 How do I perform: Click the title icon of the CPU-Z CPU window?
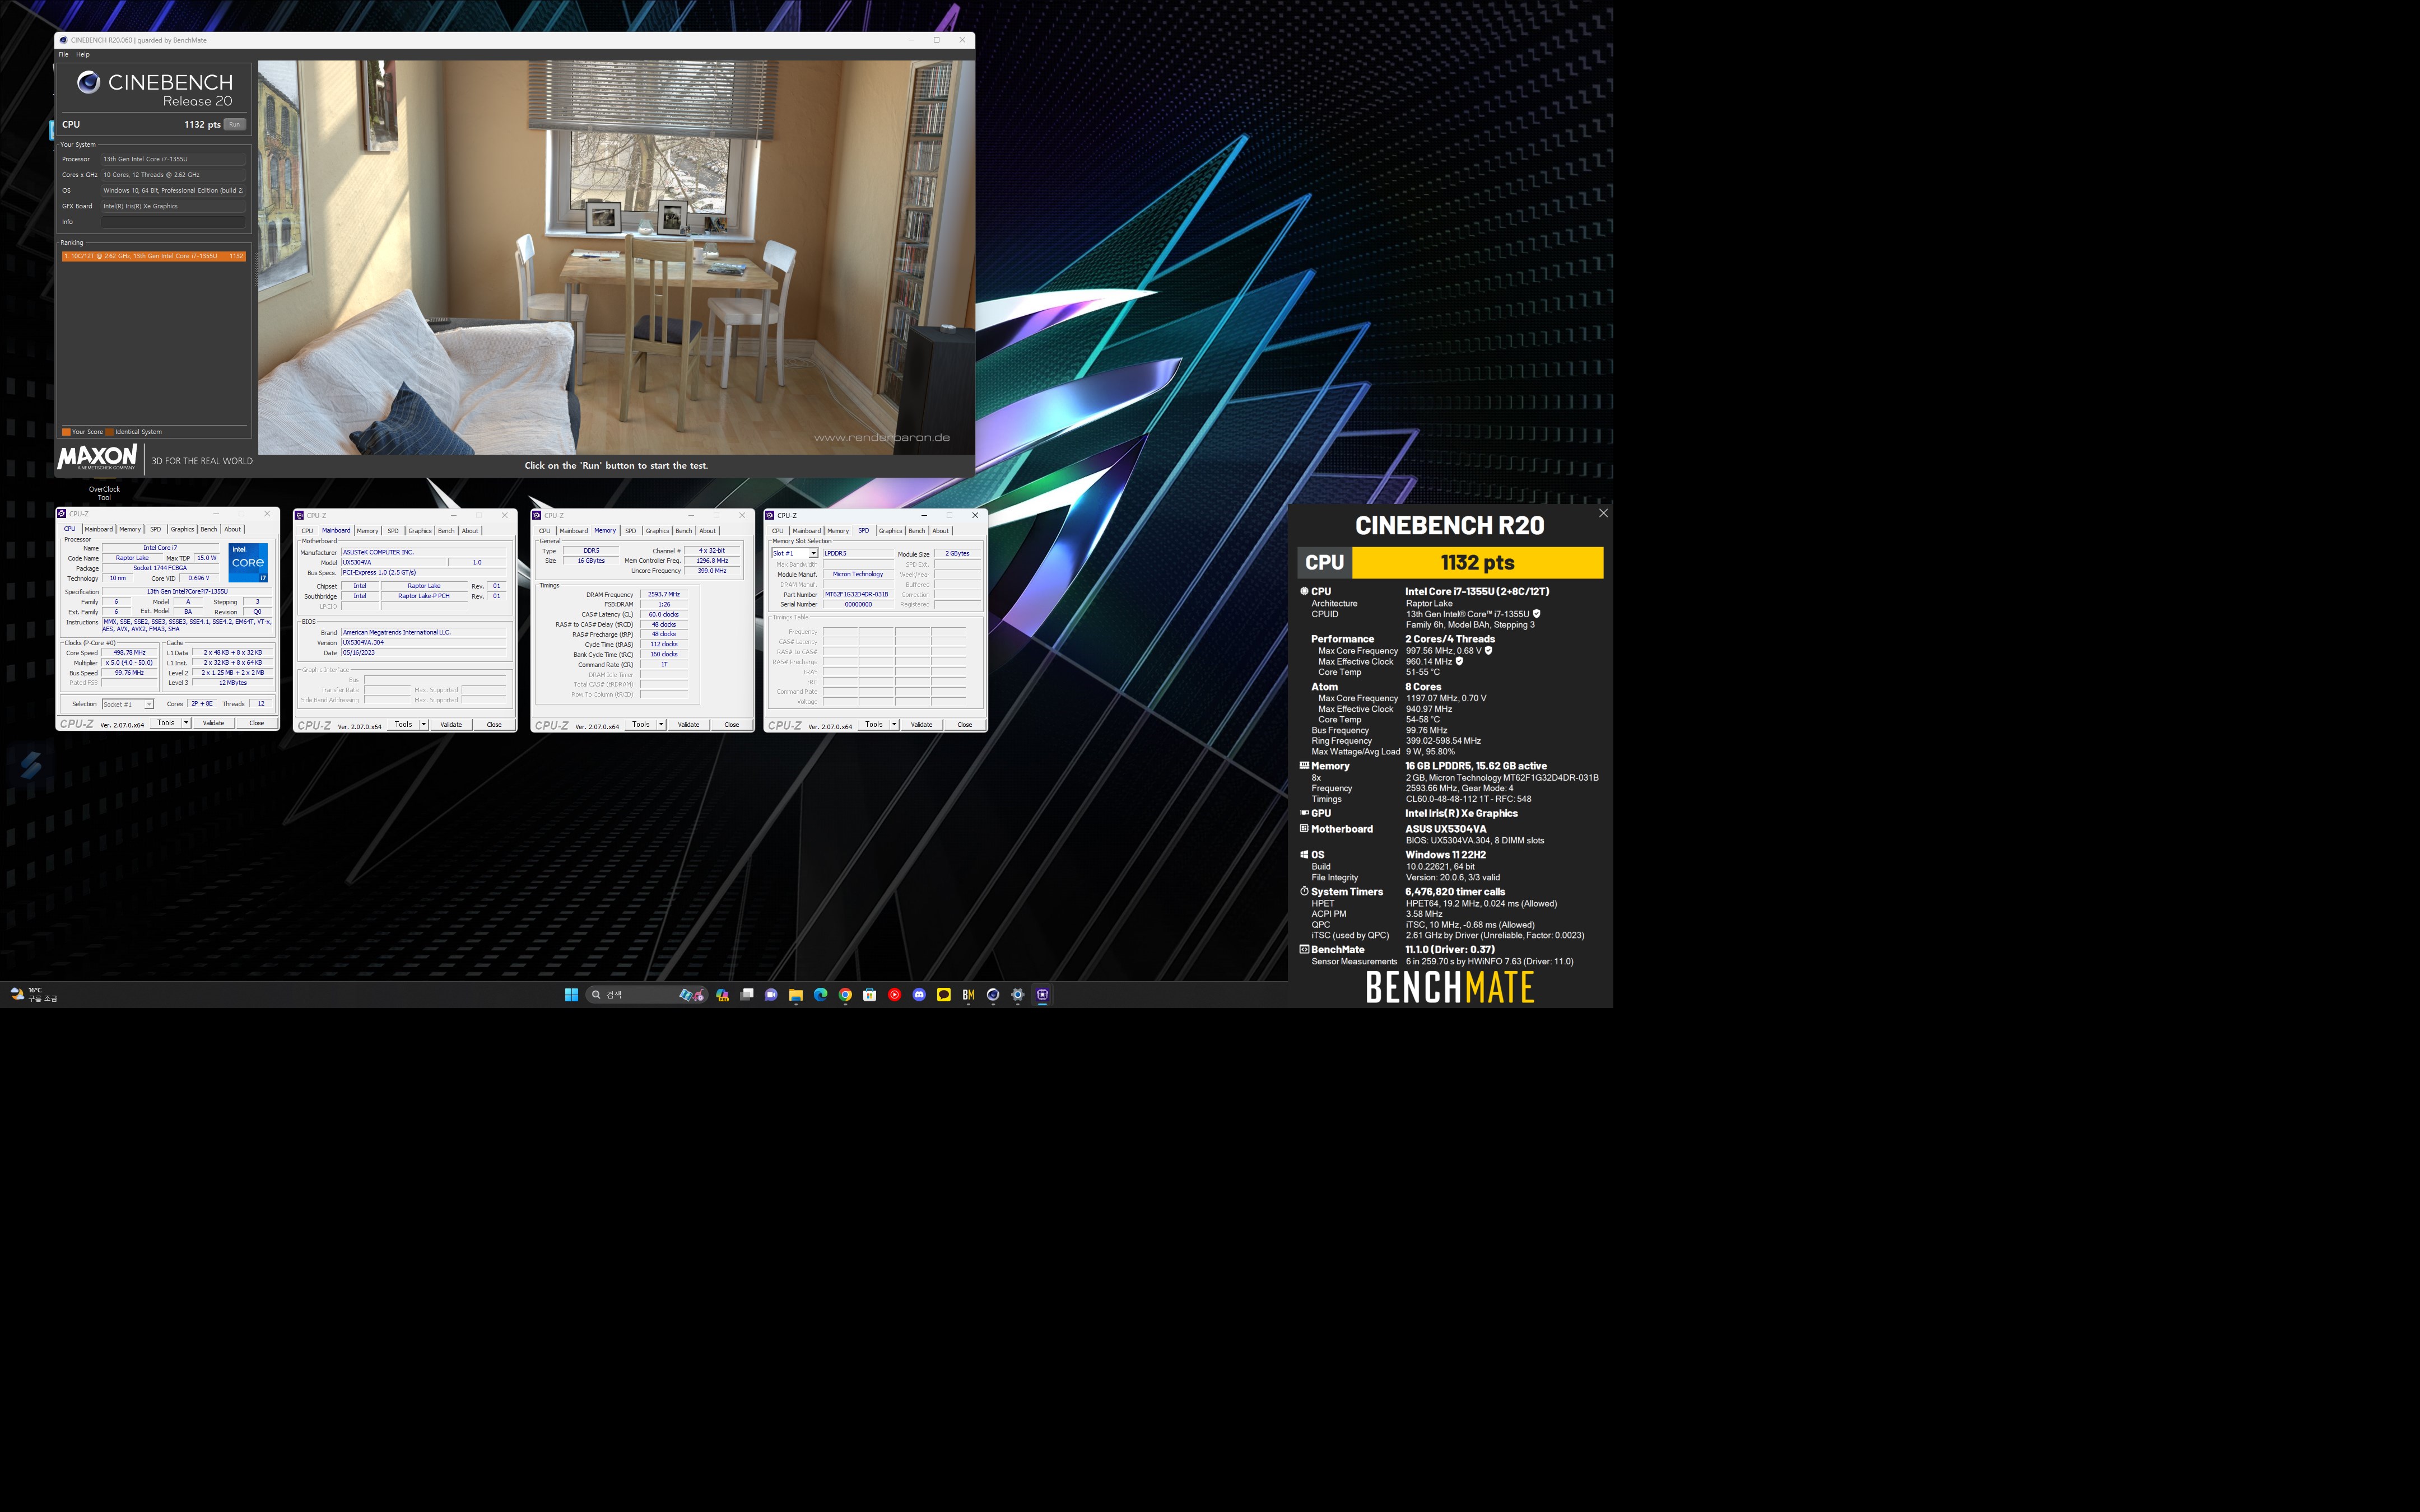(62, 514)
